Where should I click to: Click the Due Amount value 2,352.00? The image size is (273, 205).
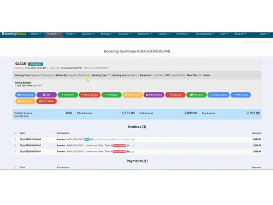[253, 113]
